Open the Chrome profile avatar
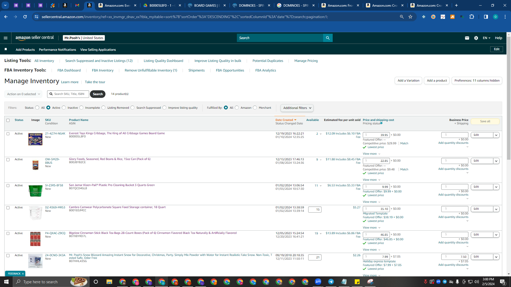This screenshot has height=287, width=511. tap(495, 17)
